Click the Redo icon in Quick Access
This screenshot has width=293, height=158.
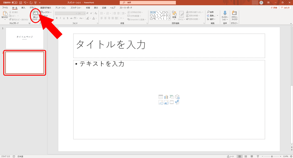[31, 3]
